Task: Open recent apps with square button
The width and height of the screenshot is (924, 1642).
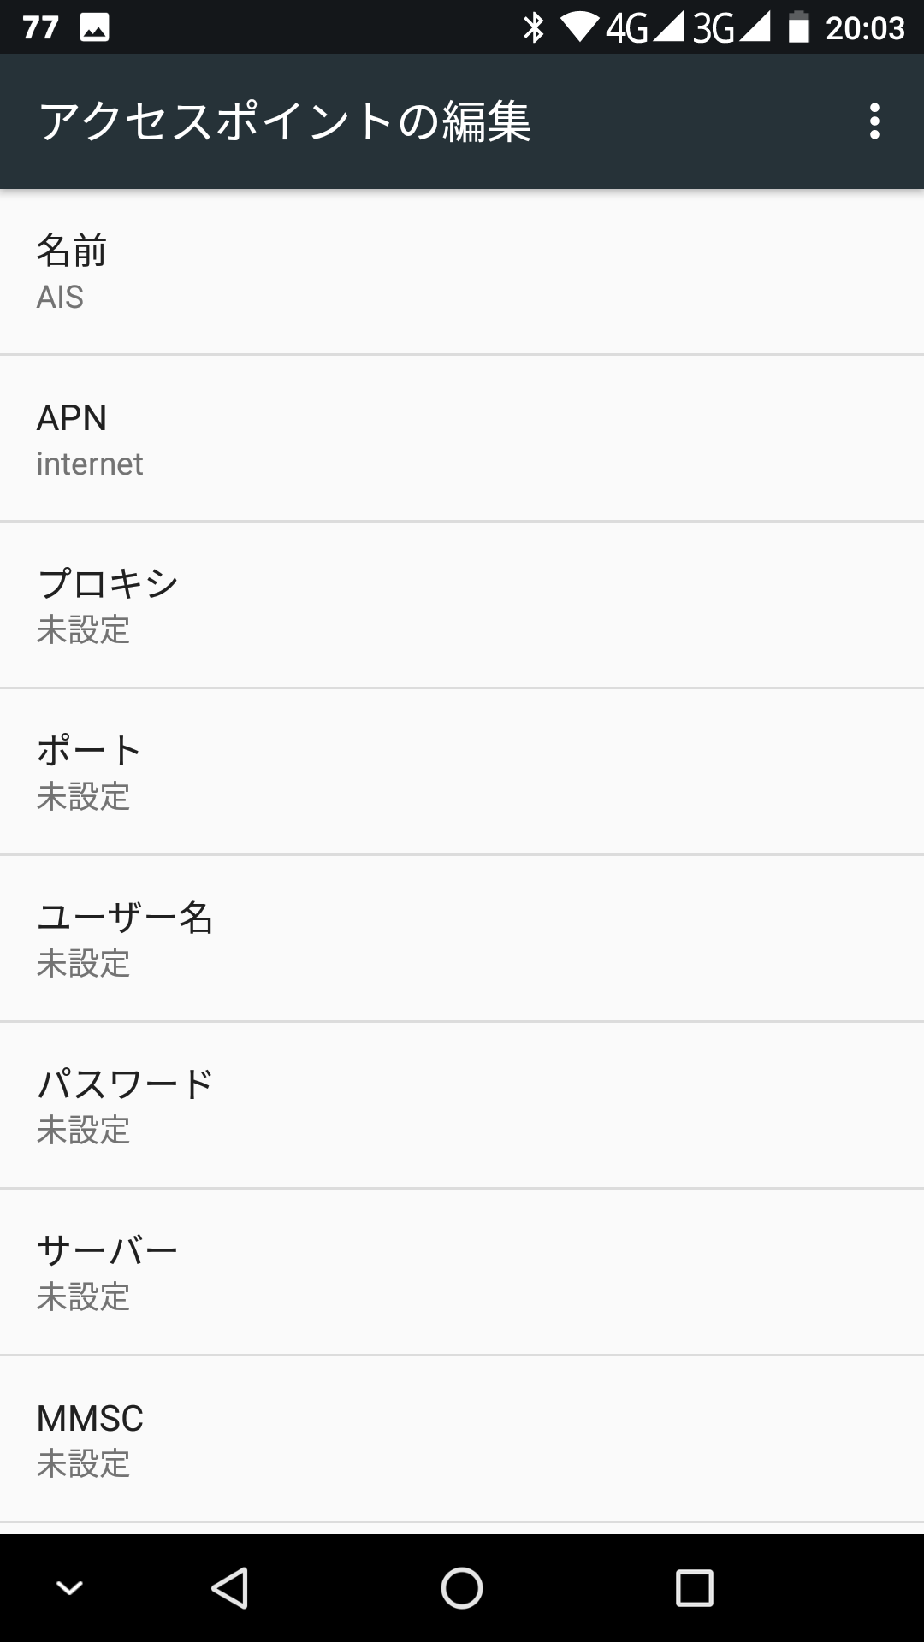Action: [x=694, y=1588]
